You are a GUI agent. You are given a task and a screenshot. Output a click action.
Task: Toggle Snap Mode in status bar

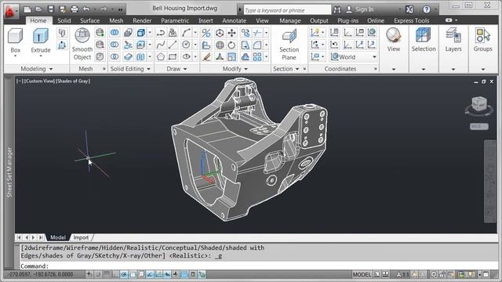pos(98,274)
